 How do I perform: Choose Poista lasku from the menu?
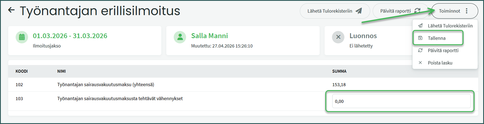440,63
